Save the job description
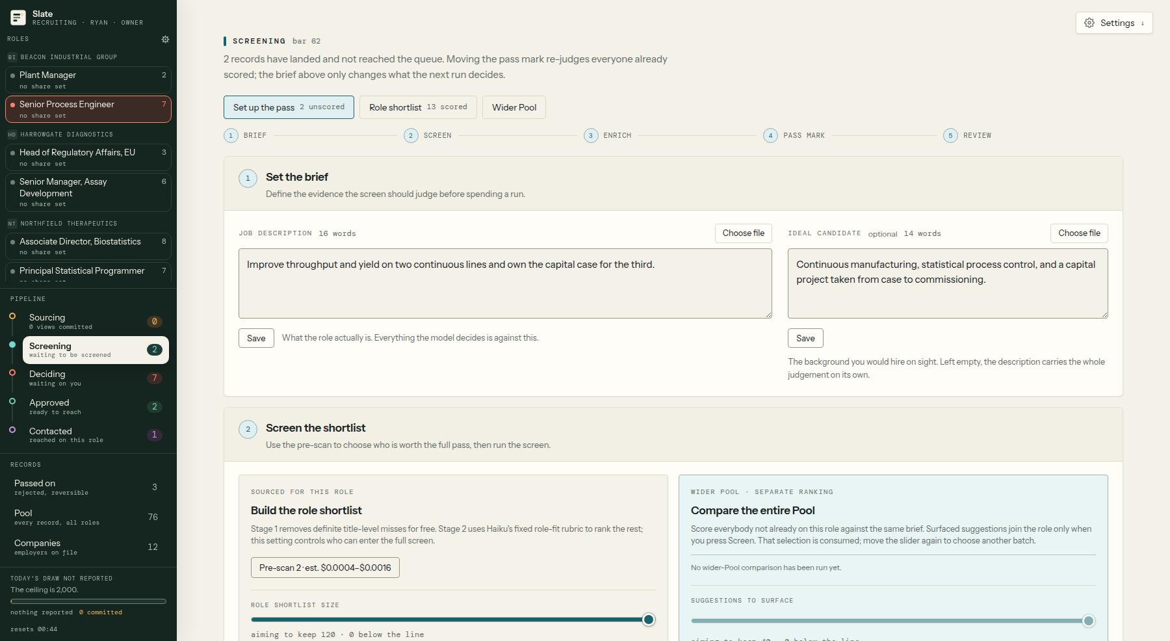The width and height of the screenshot is (1170, 641). [x=256, y=338]
